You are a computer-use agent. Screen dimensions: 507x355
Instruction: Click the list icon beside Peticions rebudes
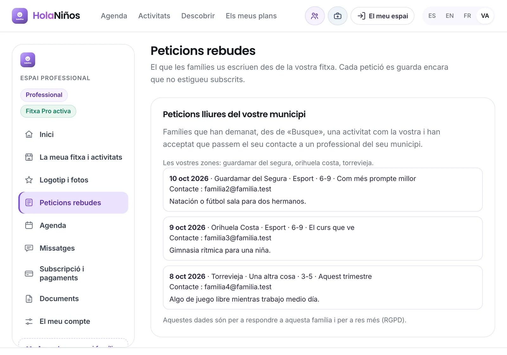point(29,203)
